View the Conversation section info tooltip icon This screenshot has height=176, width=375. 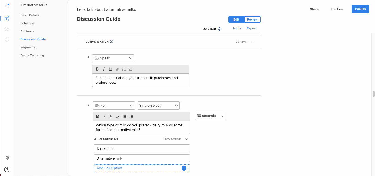112,42
